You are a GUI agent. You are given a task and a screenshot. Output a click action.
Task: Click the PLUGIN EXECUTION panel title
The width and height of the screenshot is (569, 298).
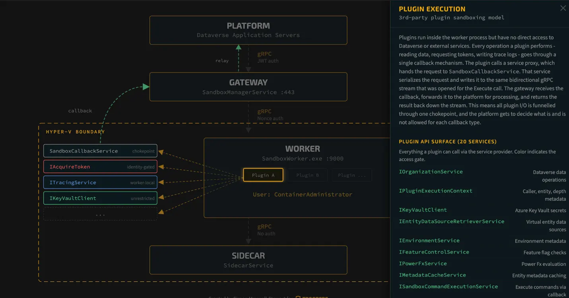coord(432,9)
